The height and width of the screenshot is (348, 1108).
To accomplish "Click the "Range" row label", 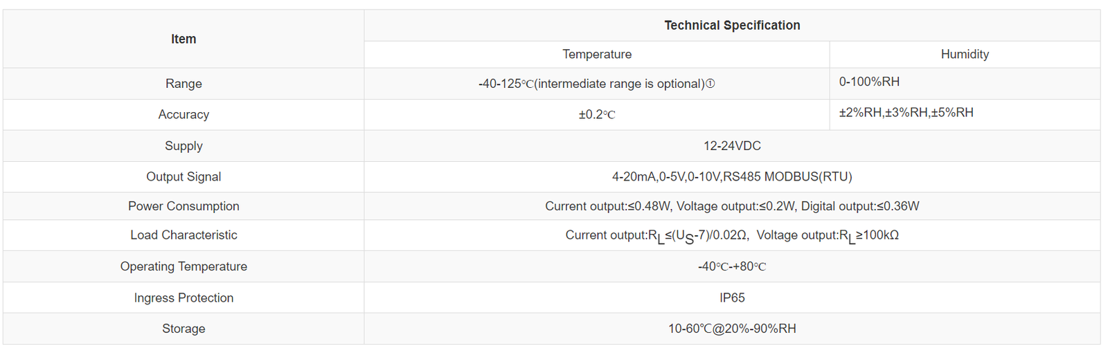I will 184,84.
